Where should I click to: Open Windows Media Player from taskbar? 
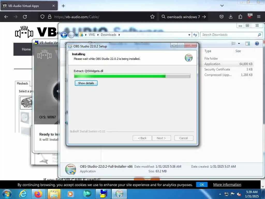(x=70, y=194)
